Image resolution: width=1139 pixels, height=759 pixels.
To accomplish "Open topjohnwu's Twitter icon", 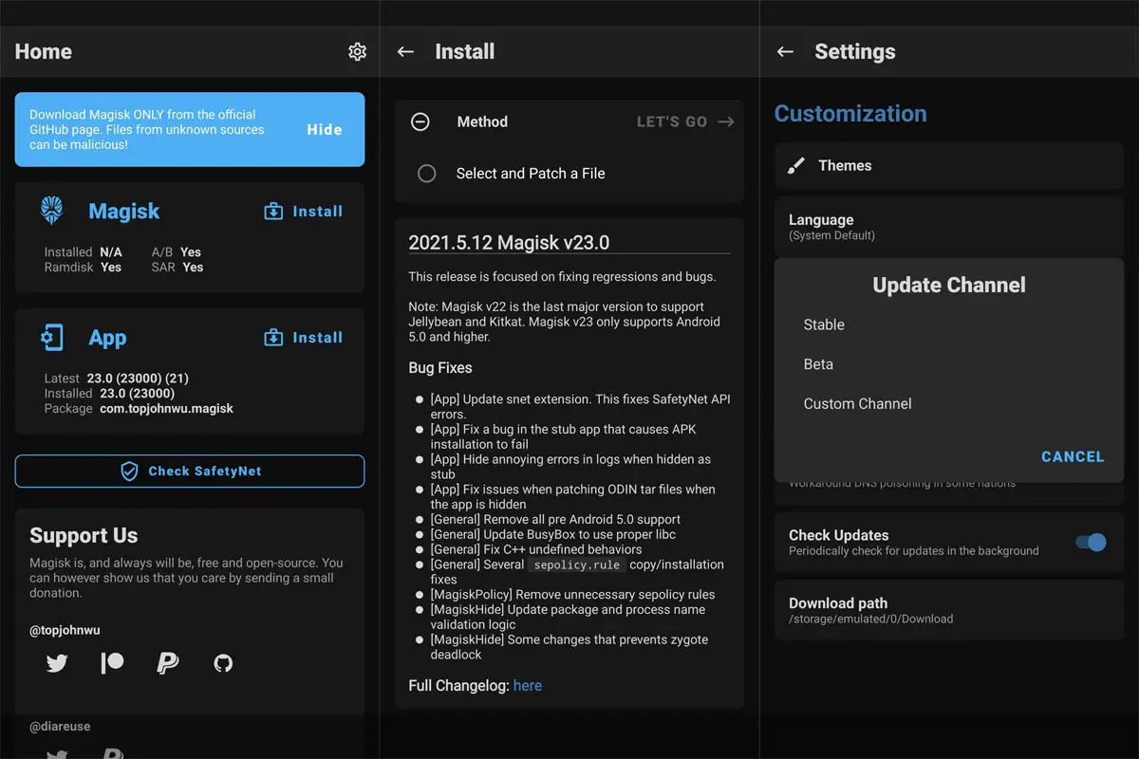I will click(x=57, y=663).
